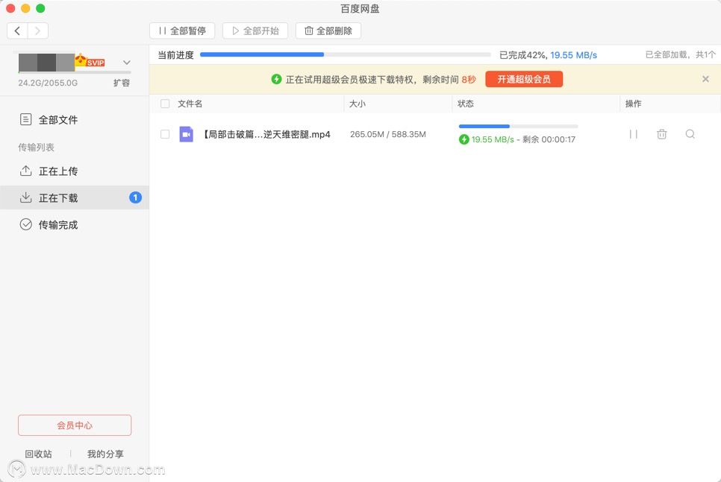Toggle the select-all checkbox beside 文件名
The image size is (721, 482).
click(165, 104)
